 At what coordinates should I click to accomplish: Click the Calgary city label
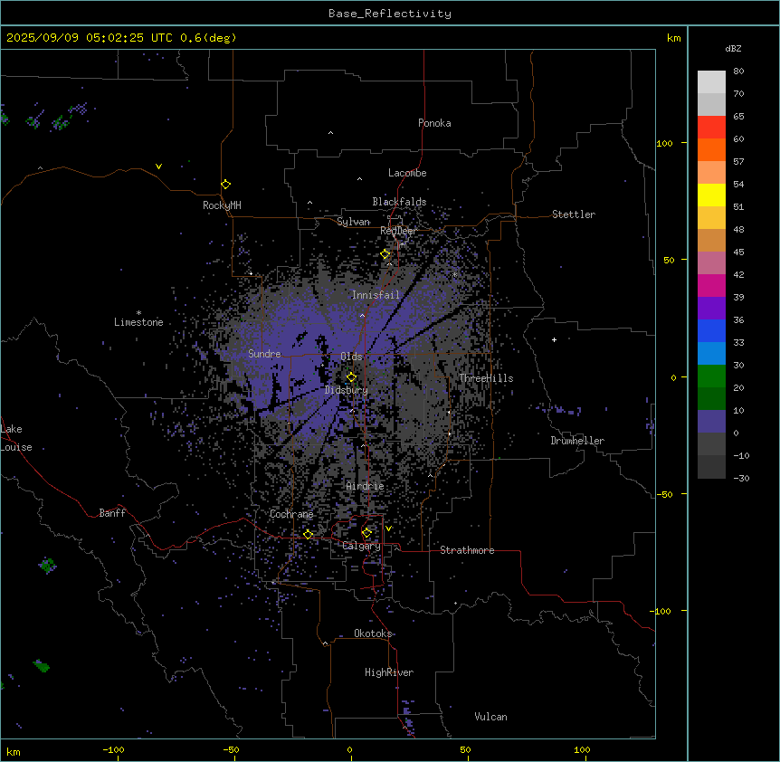tap(361, 546)
